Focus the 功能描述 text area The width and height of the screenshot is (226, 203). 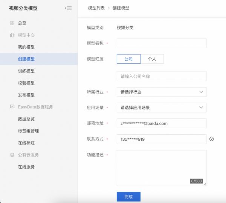click(x=162, y=168)
